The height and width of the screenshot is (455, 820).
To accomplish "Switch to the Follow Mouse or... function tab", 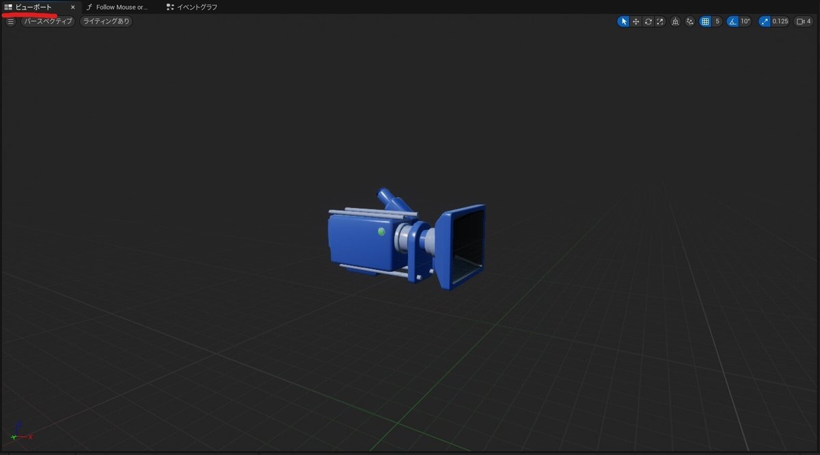I will [118, 7].
